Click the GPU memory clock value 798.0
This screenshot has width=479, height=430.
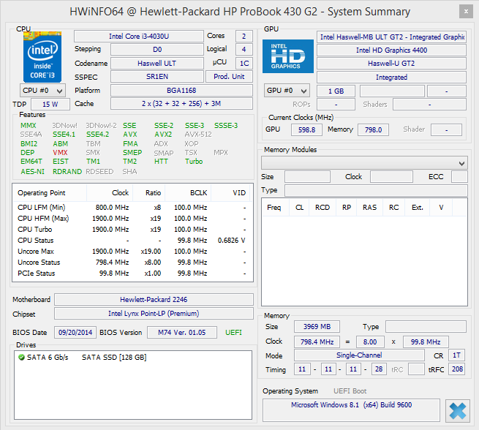coord(373,129)
